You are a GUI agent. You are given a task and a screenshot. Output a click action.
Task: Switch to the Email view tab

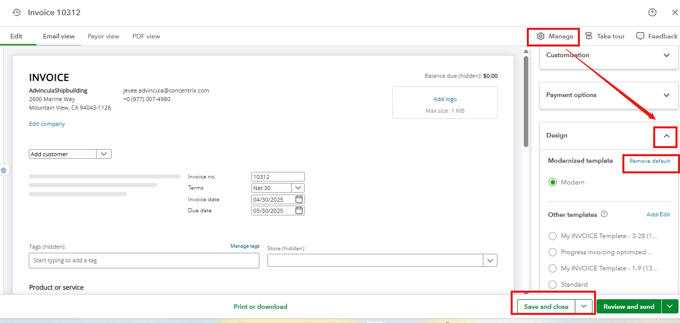(x=59, y=36)
